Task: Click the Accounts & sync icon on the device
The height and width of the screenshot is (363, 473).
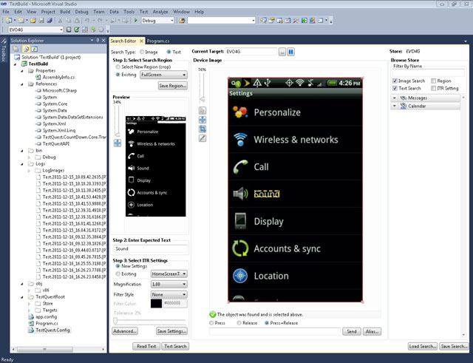Action: (x=239, y=248)
